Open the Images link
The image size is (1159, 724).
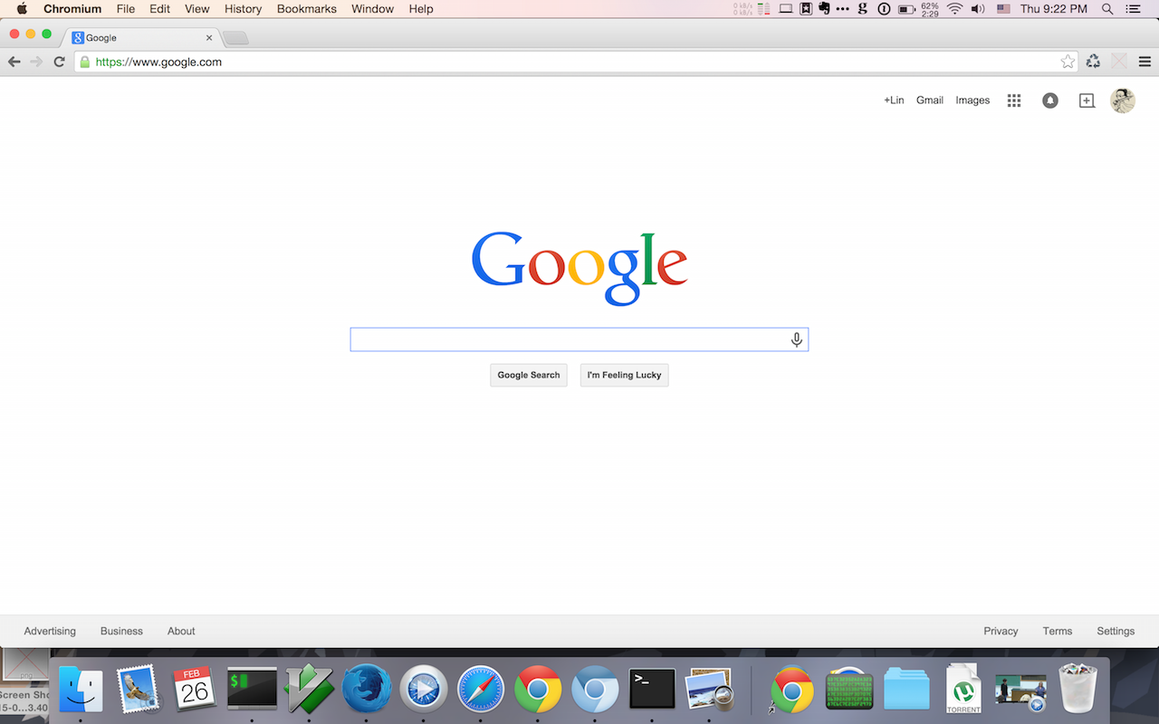(x=972, y=100)
